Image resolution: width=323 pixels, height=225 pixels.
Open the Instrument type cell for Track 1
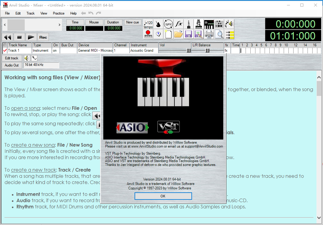(x=42, y=50)
